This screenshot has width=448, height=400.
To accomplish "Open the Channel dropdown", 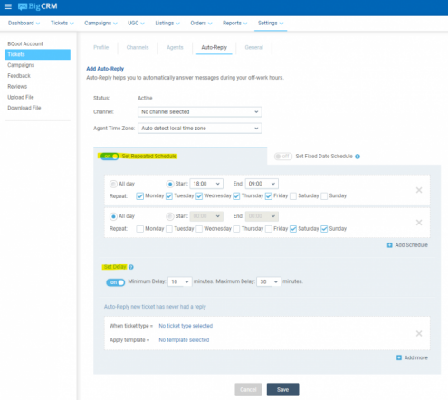I will [200, 112].
